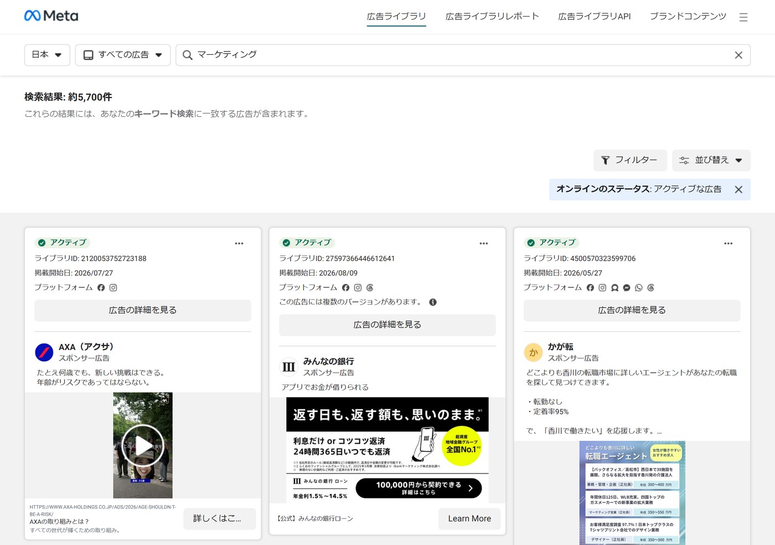Image resolution: width=775 pixels, height=545 pixels.
Task: Select the 広告ライブラリ tab
Action: [x=396, y=17]
